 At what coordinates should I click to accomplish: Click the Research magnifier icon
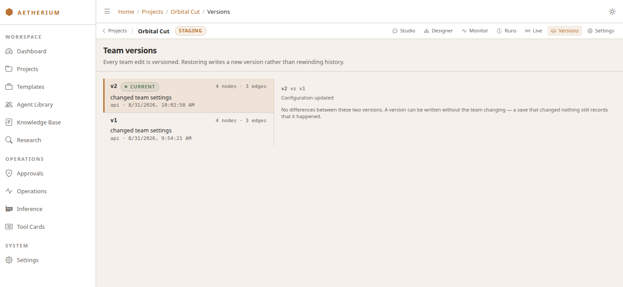9,140
